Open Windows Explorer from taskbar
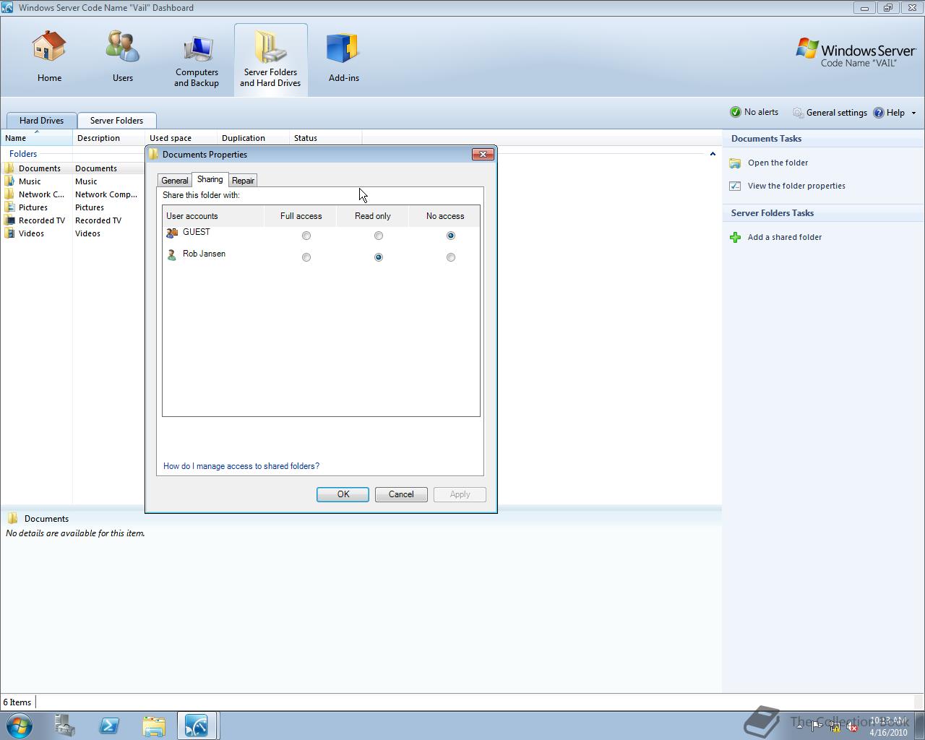Screen dimensions: 925x740 coord(153,726)
